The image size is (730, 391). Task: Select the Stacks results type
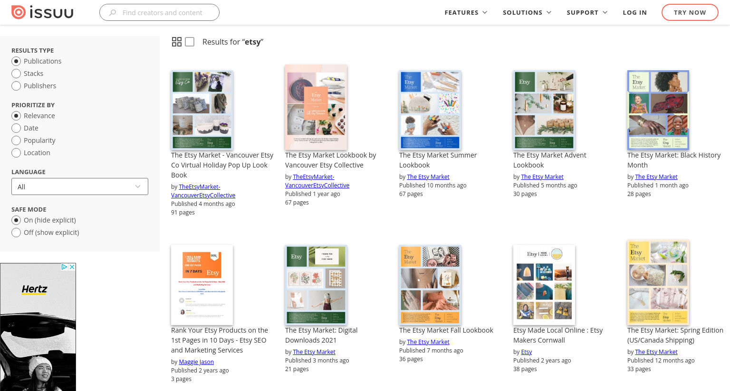pyautogui.click(x=16, y=74)
